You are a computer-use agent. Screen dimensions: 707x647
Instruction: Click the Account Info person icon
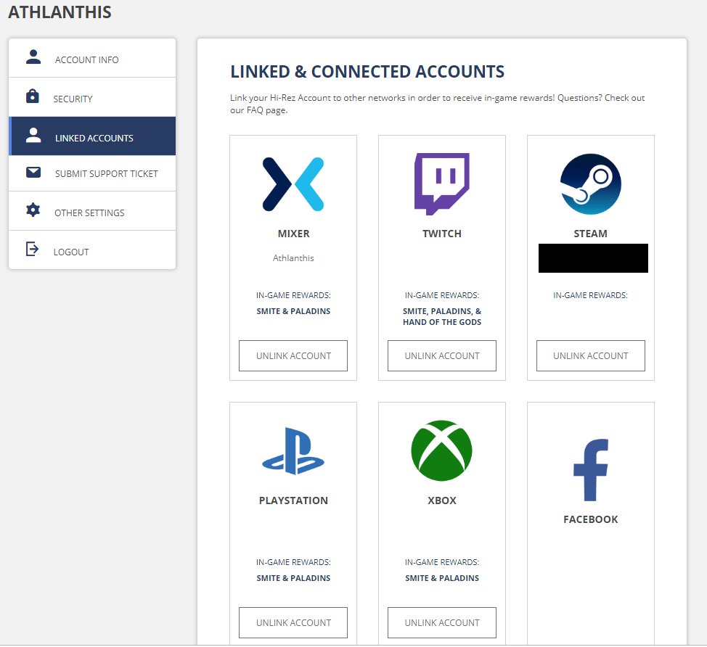click(x=33, y=57)
